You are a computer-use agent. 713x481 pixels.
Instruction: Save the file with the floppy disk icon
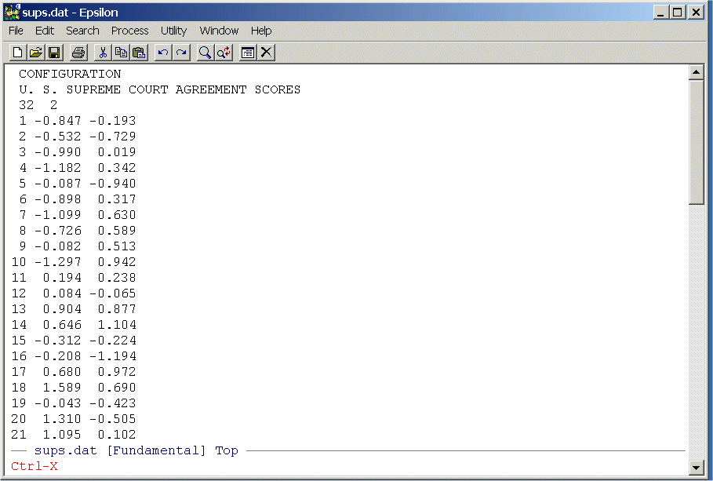(x=54, y=53)
